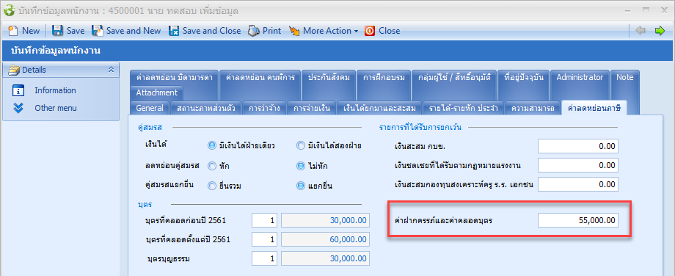Open Information in Details sidebar
The width and height of the screenshot is (675, 276).
[x=55, y=90]
